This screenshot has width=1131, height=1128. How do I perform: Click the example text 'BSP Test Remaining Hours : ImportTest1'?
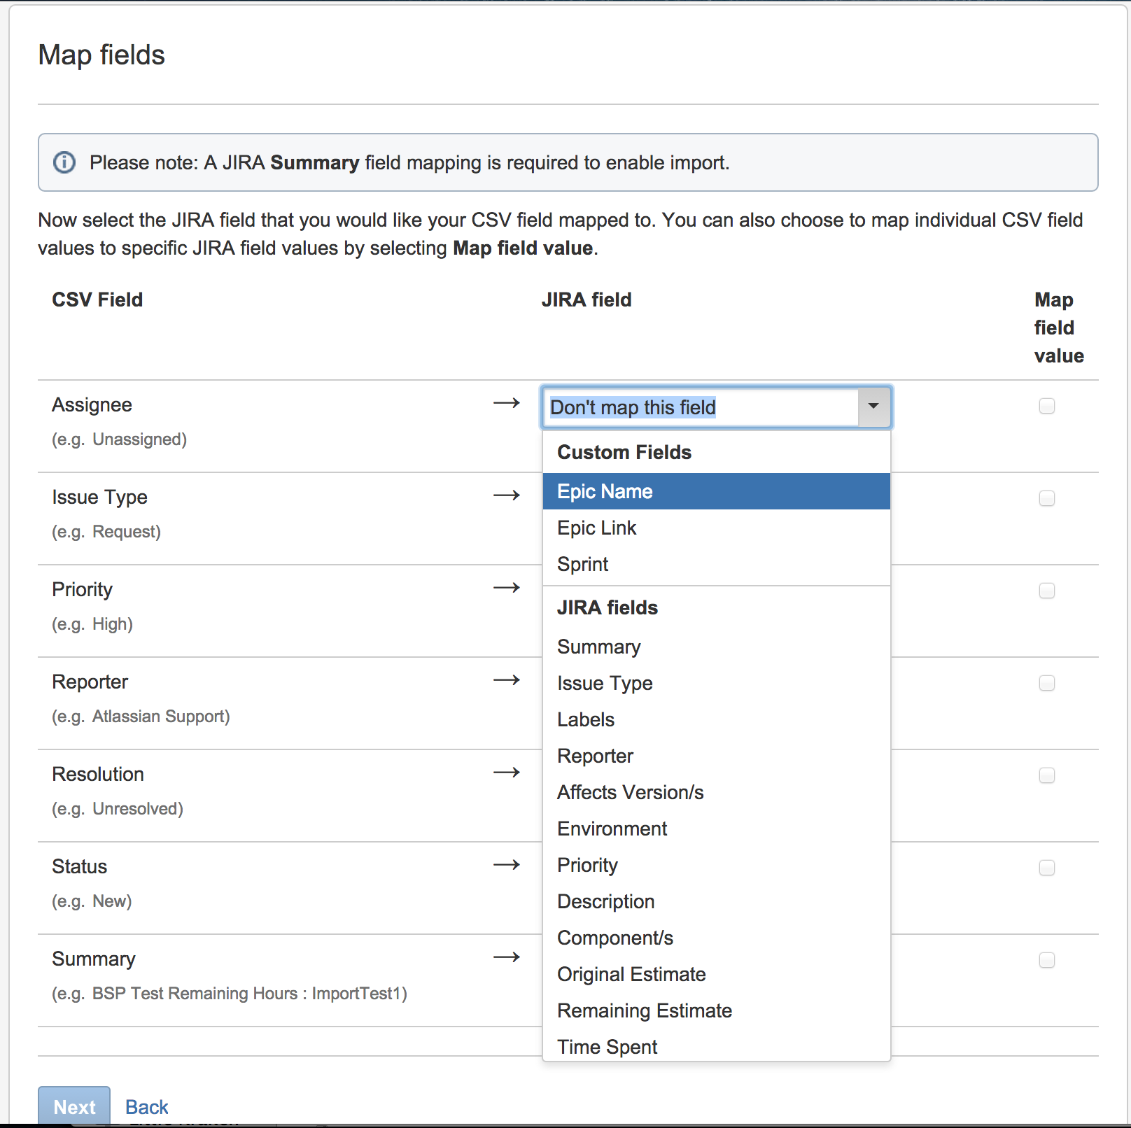pyautogui.click(x=248, y=994)
